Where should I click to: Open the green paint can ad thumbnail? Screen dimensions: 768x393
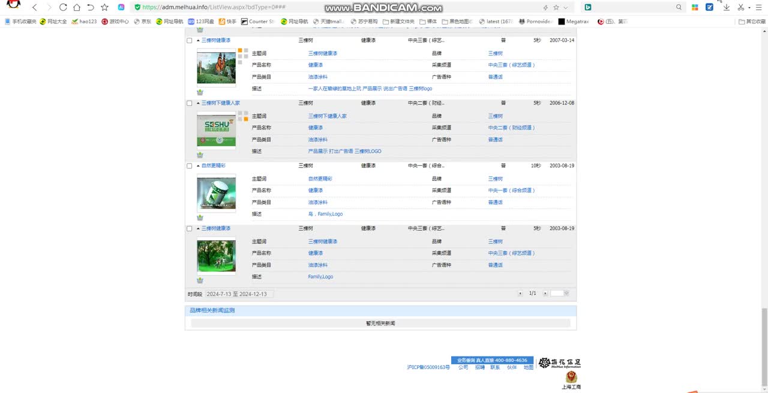(x=216, y=194)
